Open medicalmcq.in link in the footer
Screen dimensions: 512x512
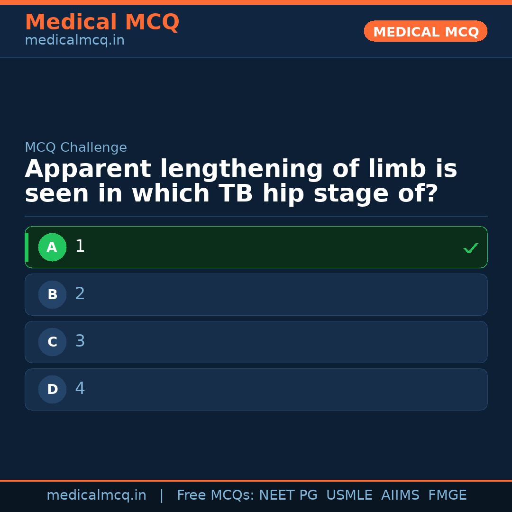96,495
